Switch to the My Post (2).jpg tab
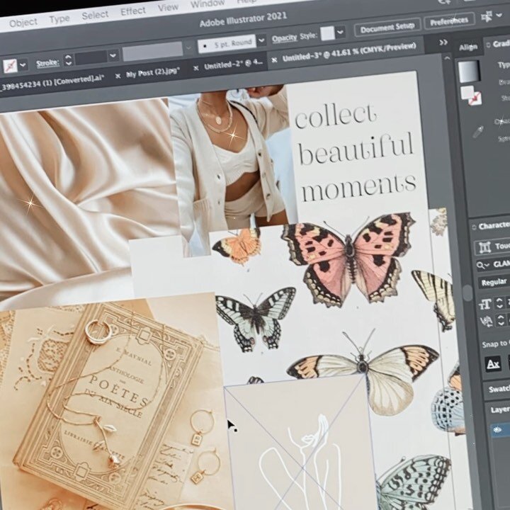Image resolution: width=510 pixels, height=510 pixels. pyautogui.click(x=153, y=72)
